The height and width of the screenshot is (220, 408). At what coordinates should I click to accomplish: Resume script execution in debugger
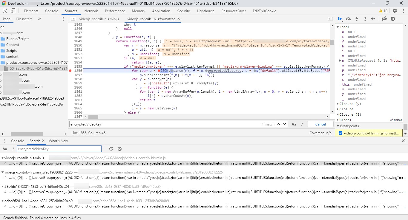tap(340, 19)
